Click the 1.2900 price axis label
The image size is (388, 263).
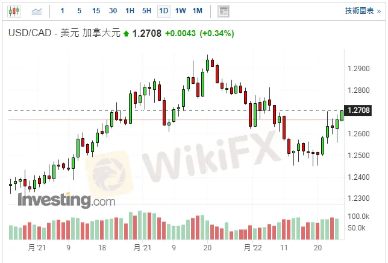tap(359, 69)
